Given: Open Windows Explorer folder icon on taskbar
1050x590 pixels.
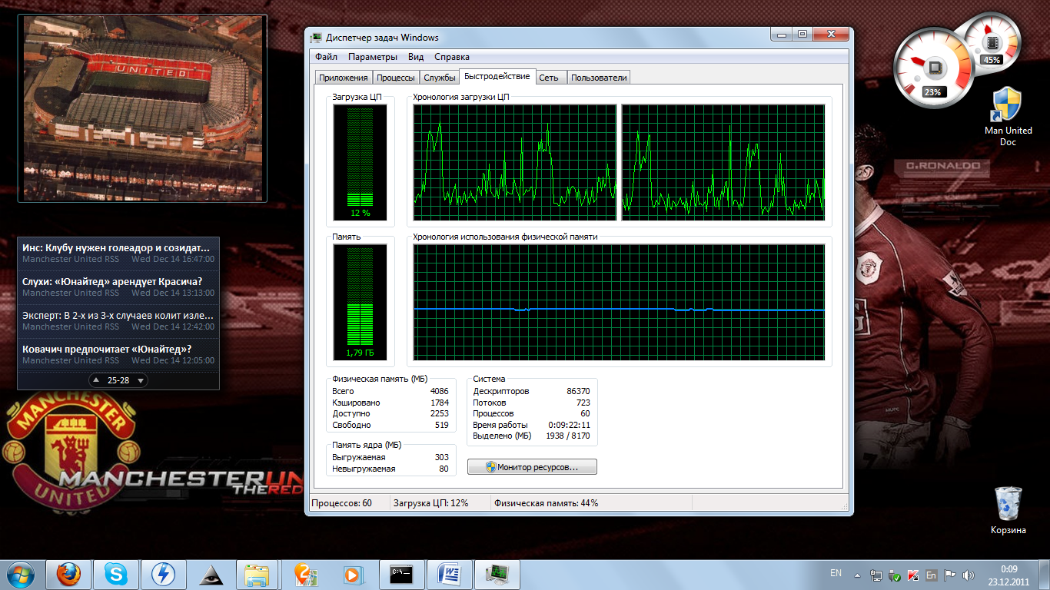Looking at the screenshot, I should coord(257,574).
